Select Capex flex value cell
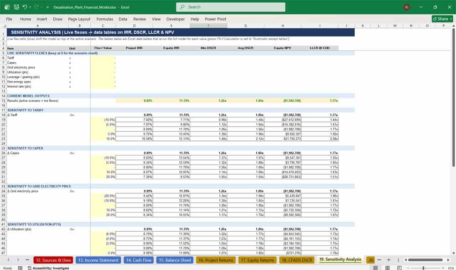Image resolution: width=456 pixels, height=270 pixels. click(x=103, y=62)
